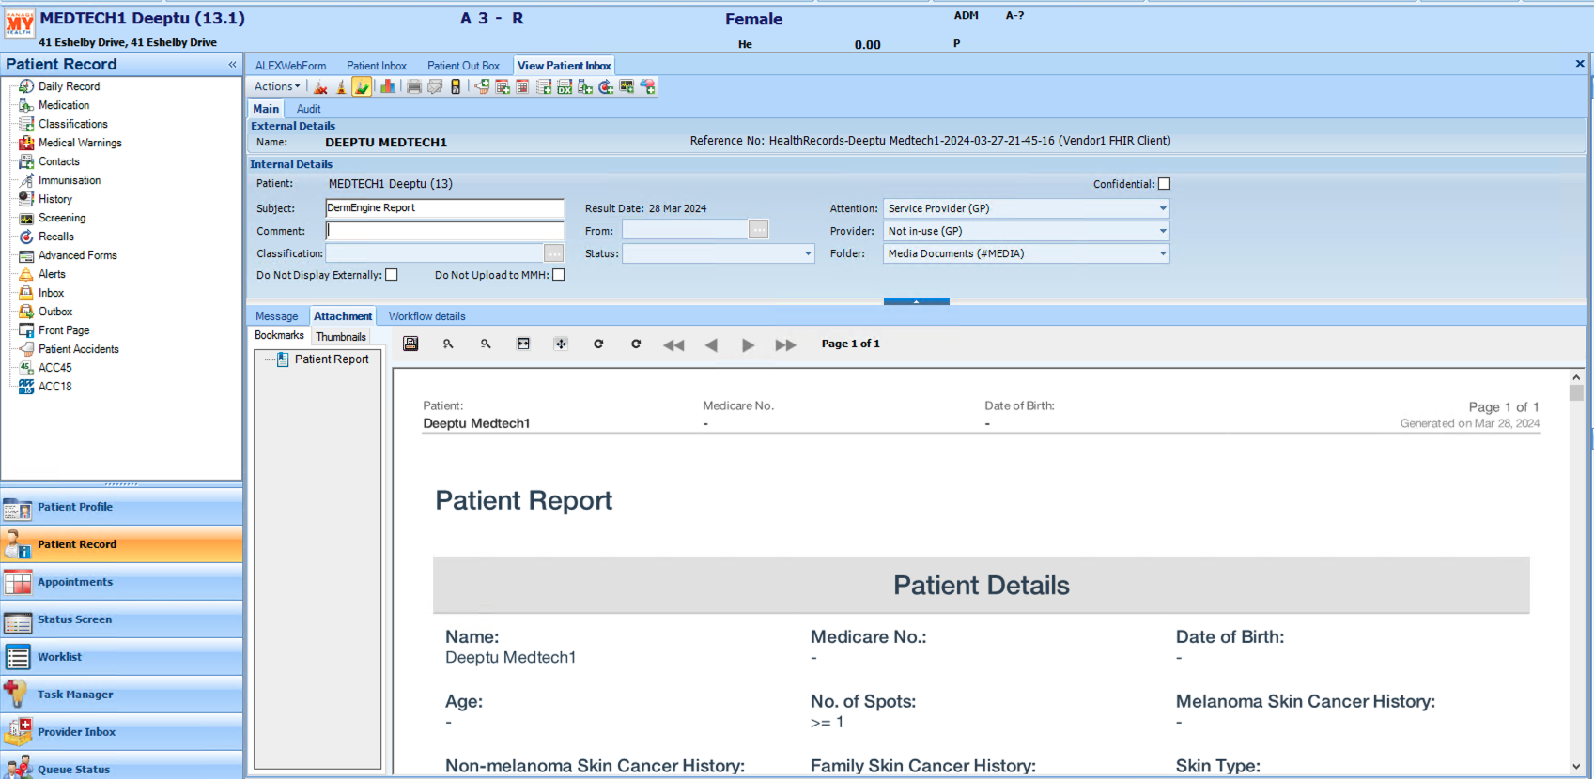The image size is (1594, 779).
Task: Go to last page of attachment
Action: click(x=785, y=345)
